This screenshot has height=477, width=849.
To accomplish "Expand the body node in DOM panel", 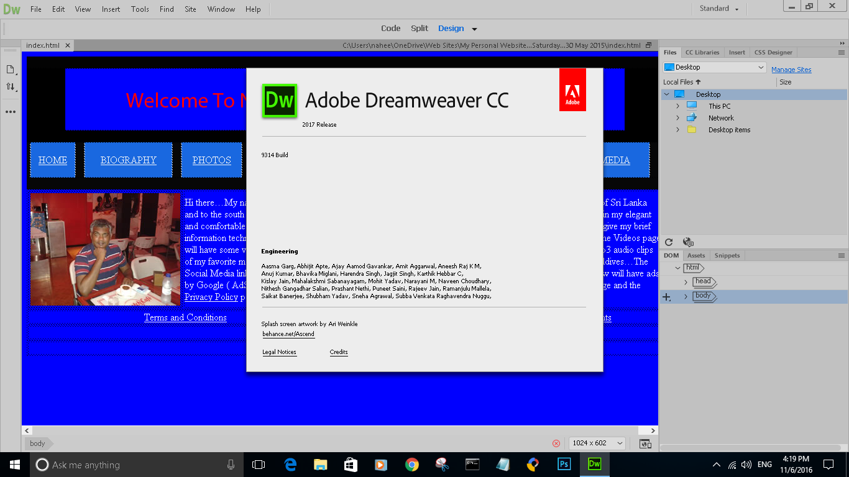I will (686, 296).
